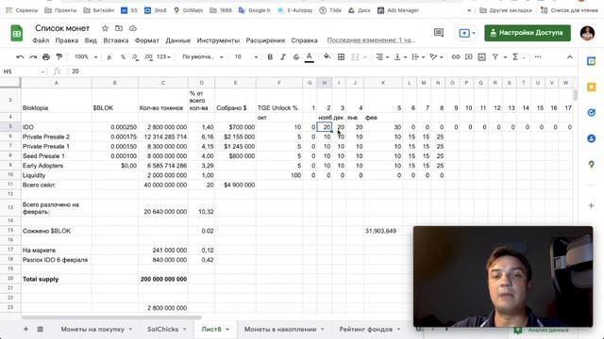Screen dimensions: 604x339
Task: Open the font size dropdown
Action: [x=245, y=56]
